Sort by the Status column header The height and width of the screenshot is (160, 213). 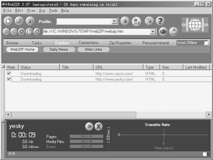click(39, 67)
